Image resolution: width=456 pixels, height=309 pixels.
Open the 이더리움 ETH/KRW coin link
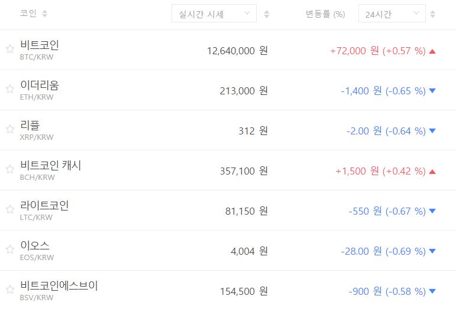[x=39, y=86]
